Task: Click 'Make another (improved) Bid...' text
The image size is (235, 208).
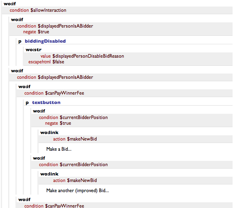Action: pyautogui.click(x=78, y=191)
